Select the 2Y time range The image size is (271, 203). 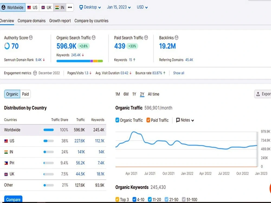142,94
